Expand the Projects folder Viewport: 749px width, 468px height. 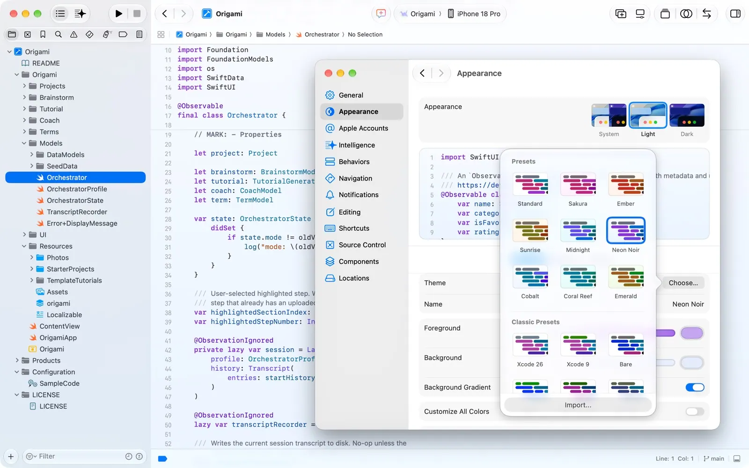[x=24, y=86]
